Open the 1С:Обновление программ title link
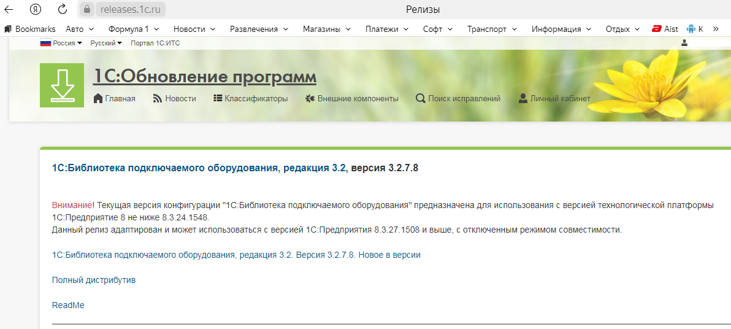The height and width of the screenshot is (329, 731). pyautogui.click(x=205, y=77)
